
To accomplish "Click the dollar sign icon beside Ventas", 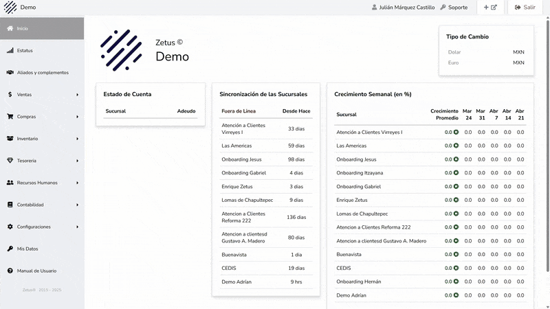I will click(x=10, y=95).
